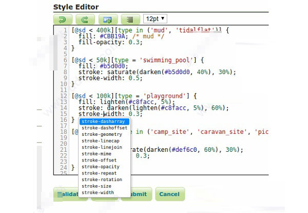308x213 pixels.
Task: Click the insert image icon
Action: click(108, 19)
